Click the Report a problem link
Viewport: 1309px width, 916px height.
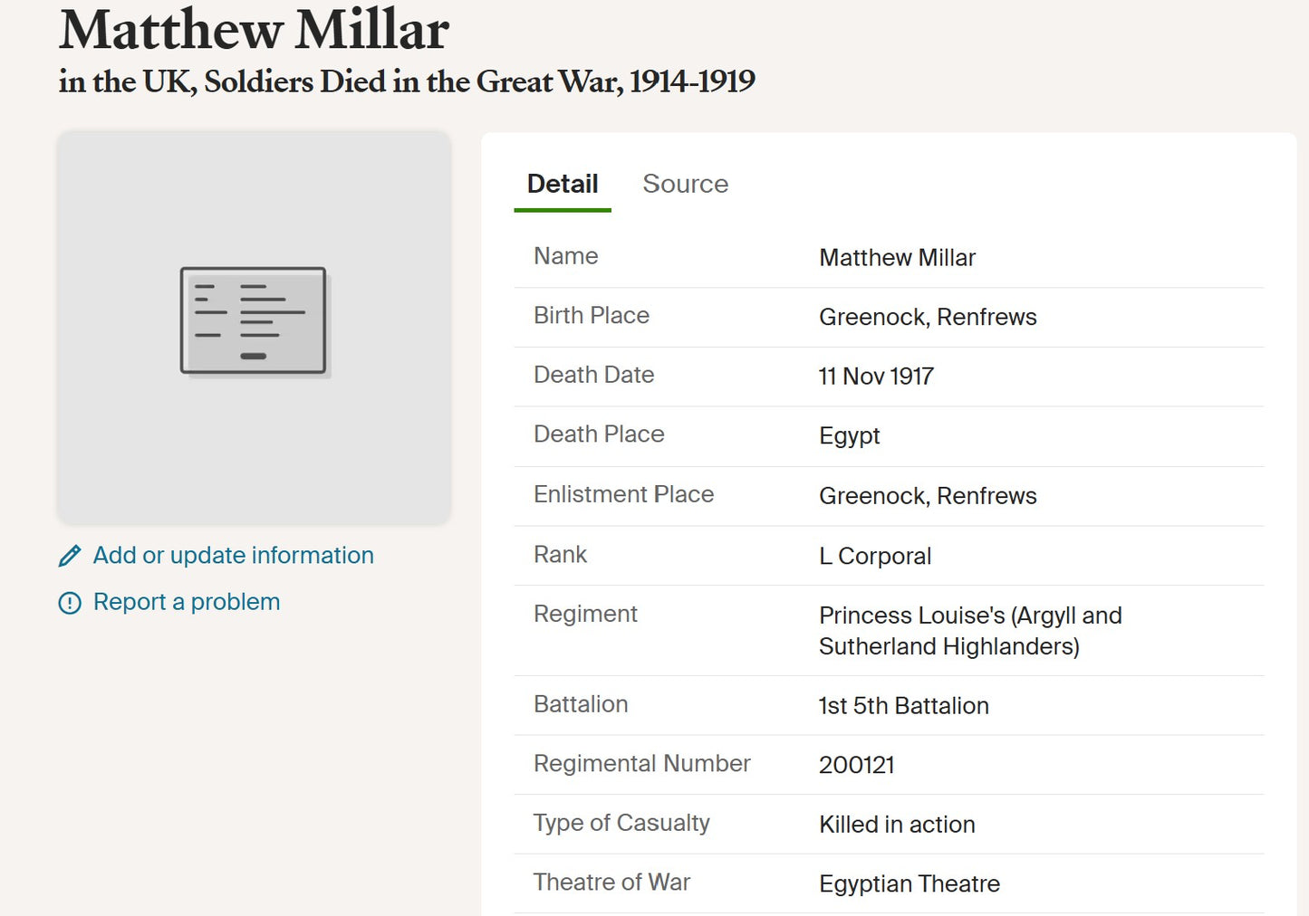(x=187, y=602)
